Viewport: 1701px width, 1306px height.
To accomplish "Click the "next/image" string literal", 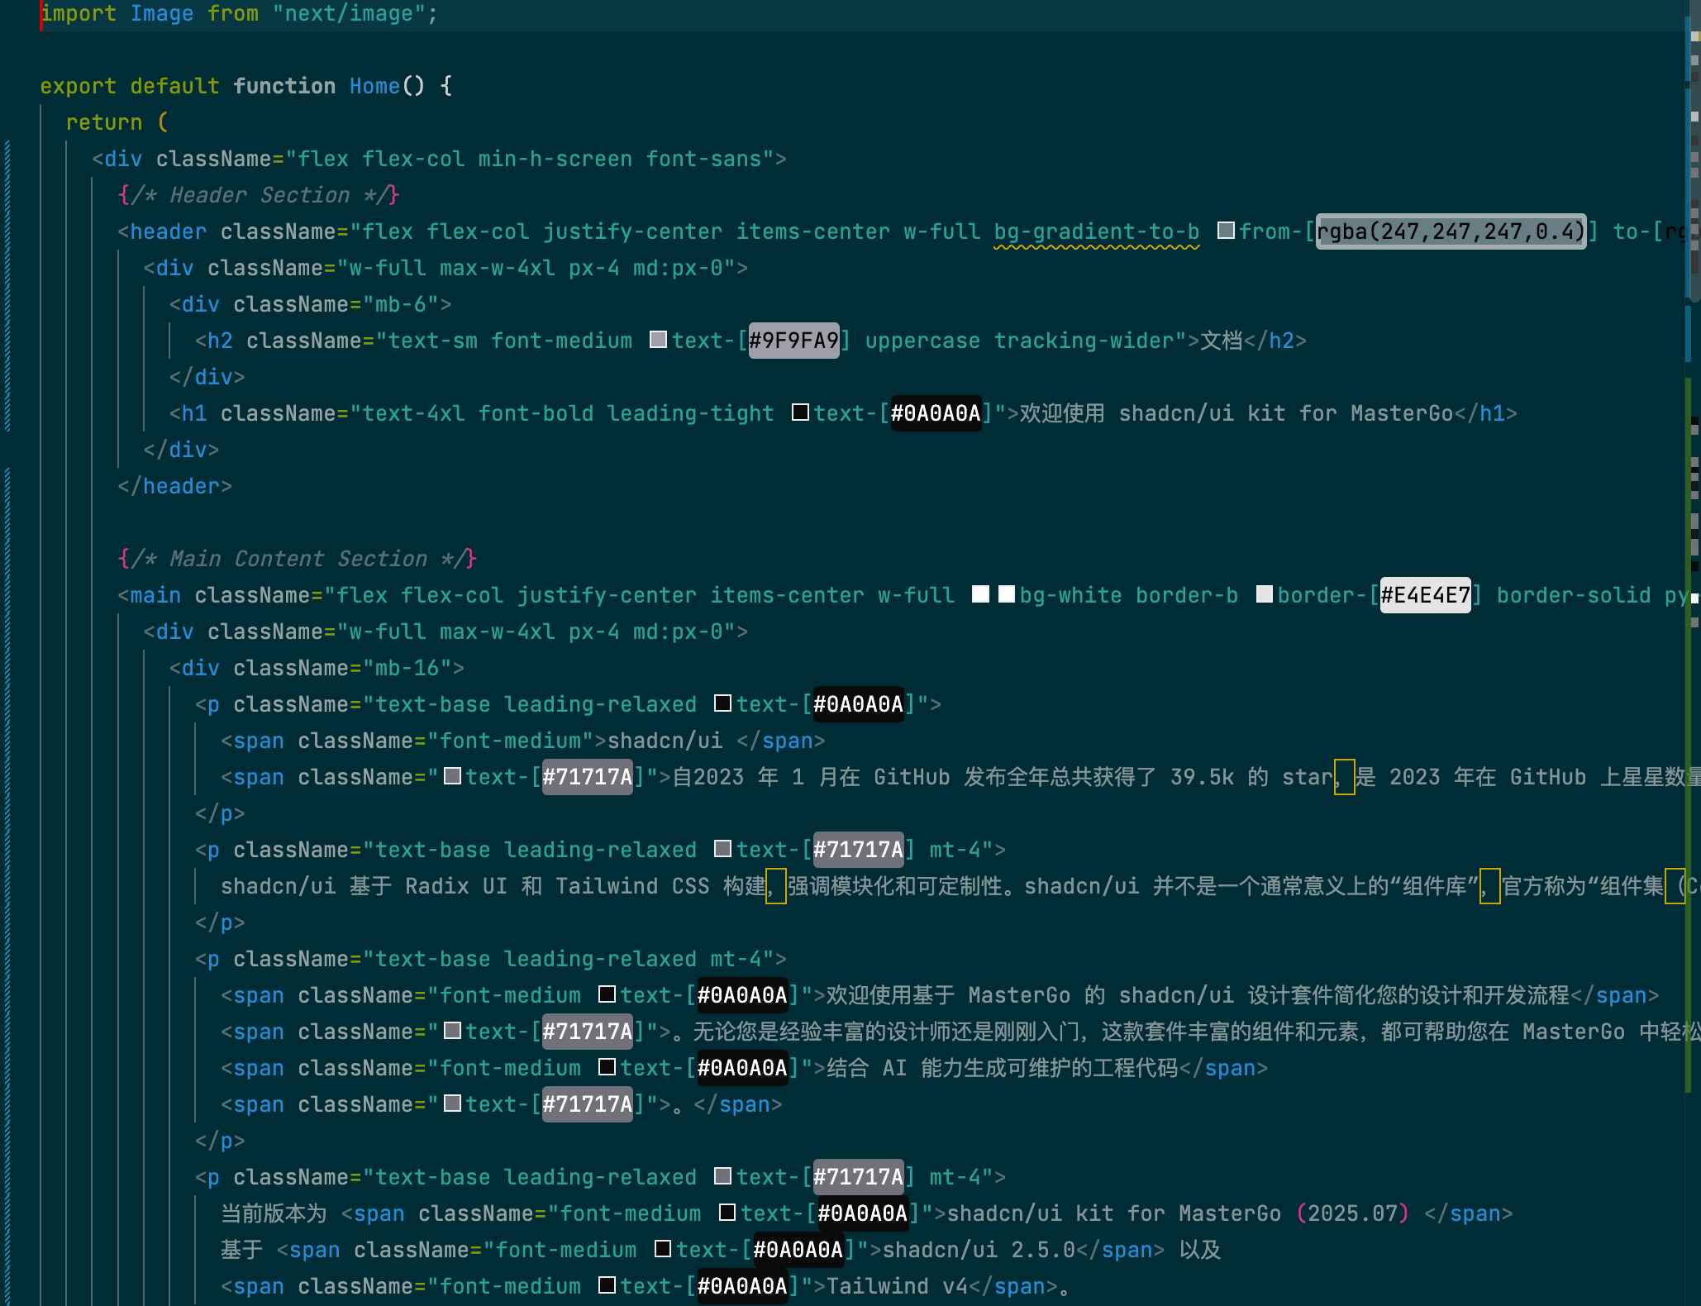I will click(x=349, y=13).
